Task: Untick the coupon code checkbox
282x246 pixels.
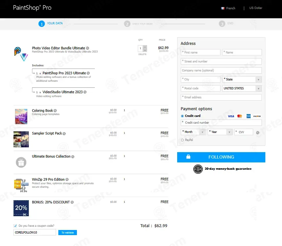Action: coord(15,226)
